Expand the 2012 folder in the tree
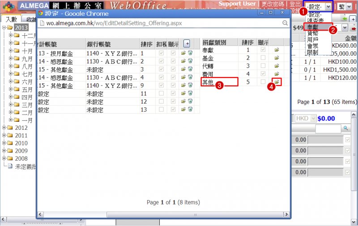 pyautogui.click(x=4, y=128)
